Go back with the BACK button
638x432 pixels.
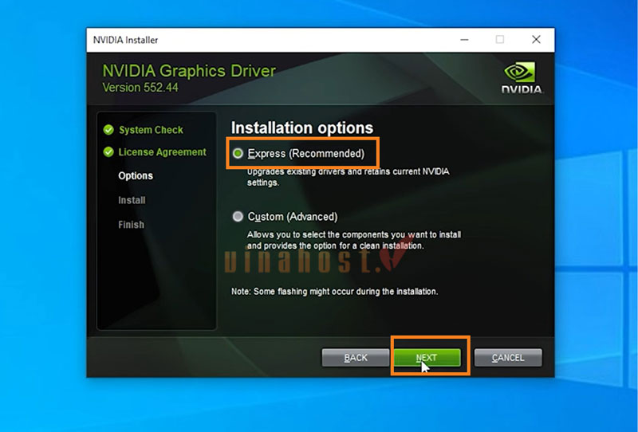click(356, 358)
